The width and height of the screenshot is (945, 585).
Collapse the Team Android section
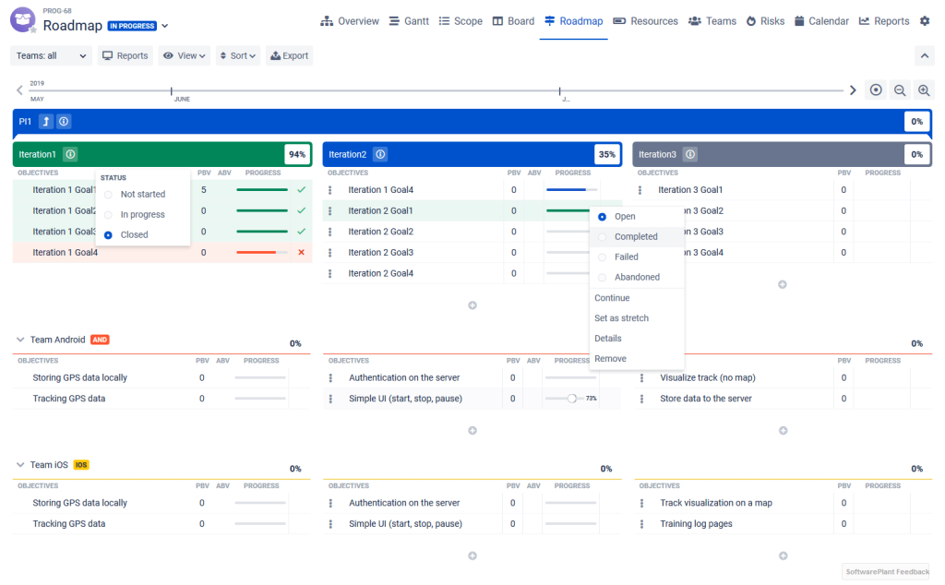tap(20, 340)
